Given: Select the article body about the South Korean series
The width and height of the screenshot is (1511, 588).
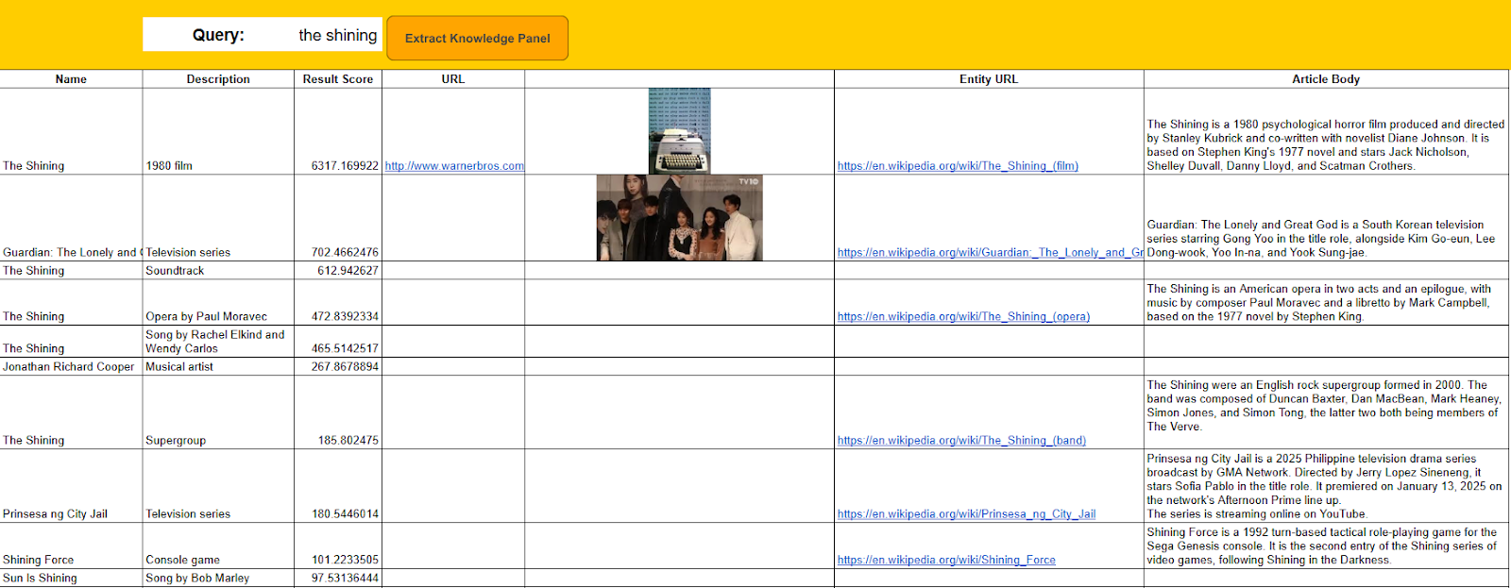Looking at the screenshot, I should tap(1326, 218).
